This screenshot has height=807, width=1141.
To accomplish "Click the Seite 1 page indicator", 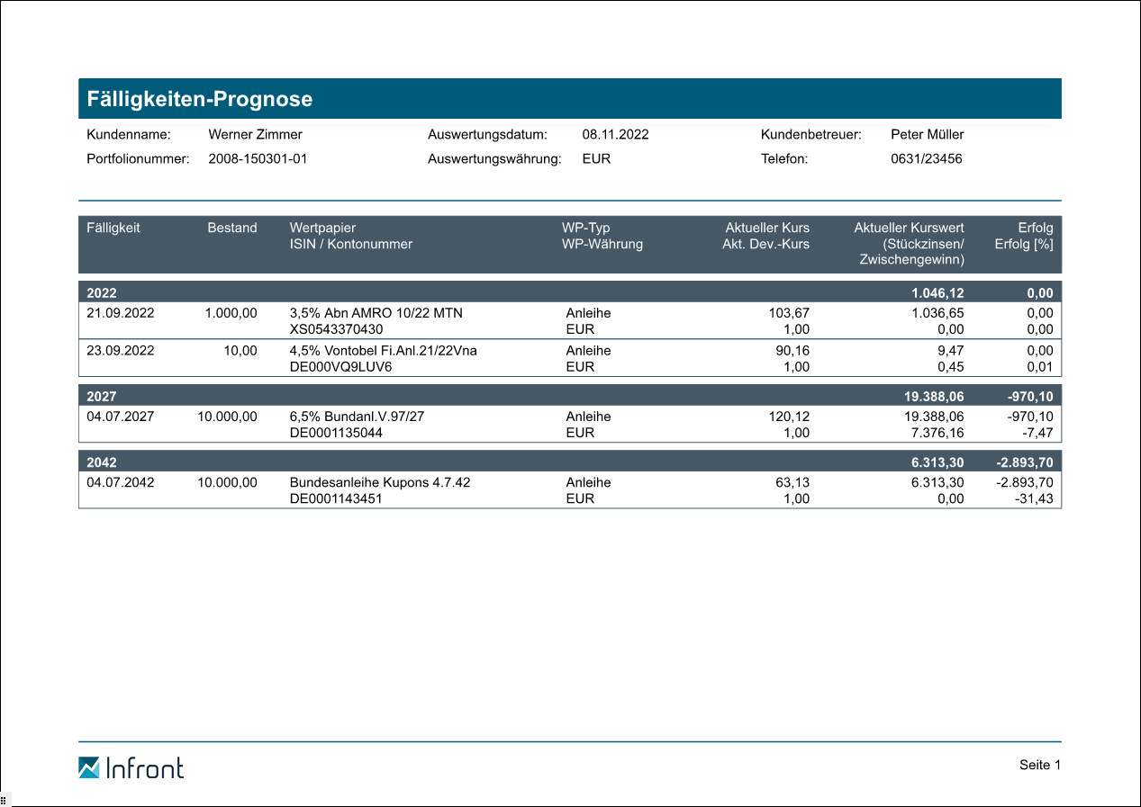I will tap(1040, 766).
